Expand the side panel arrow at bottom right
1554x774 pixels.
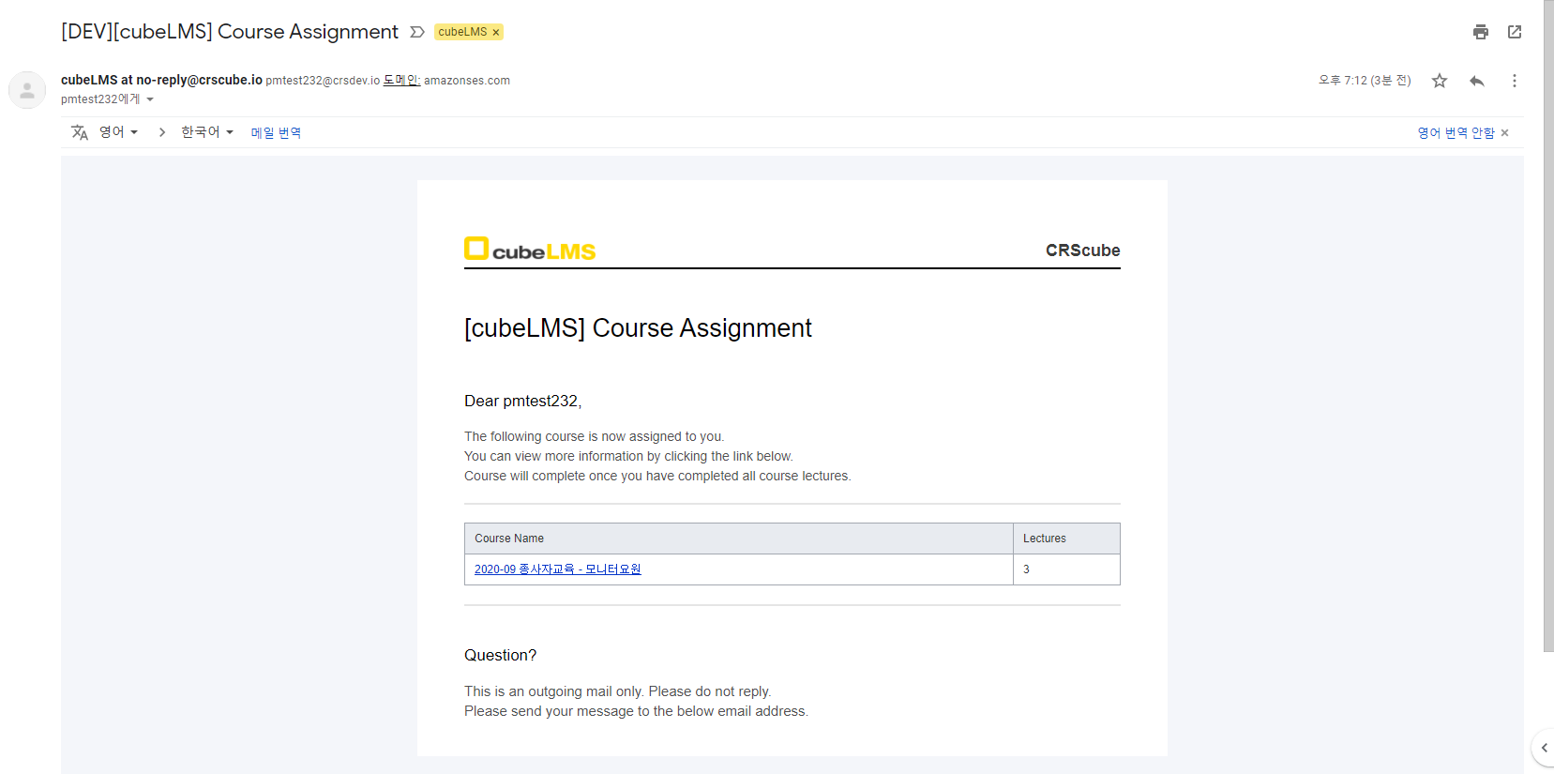[1544, 748]
